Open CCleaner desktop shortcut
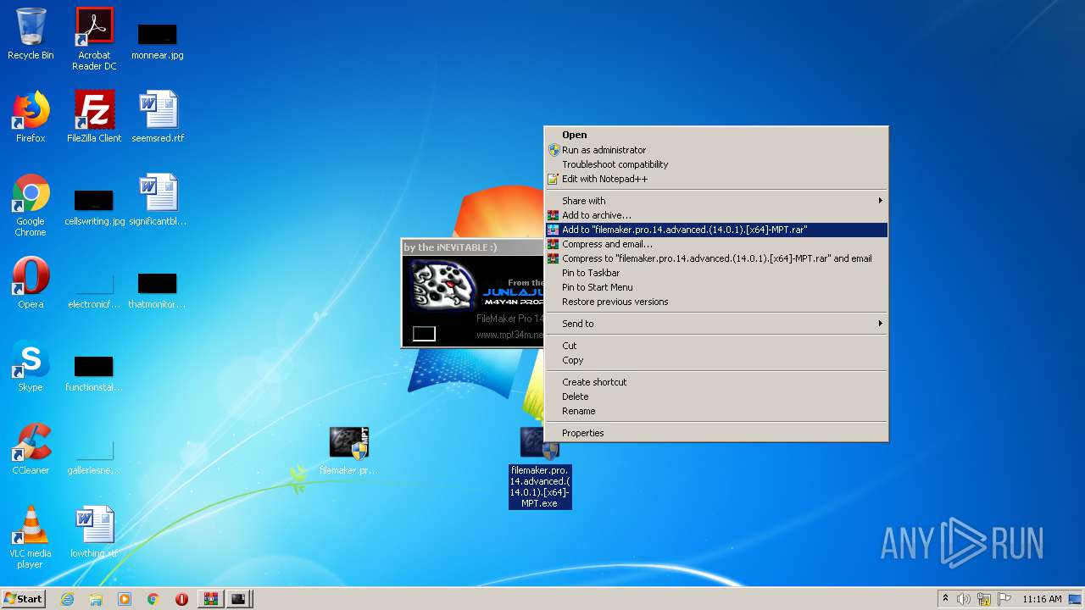This screenshot has width=1085, height=610. pyautogui.click(x=31, y=449)
